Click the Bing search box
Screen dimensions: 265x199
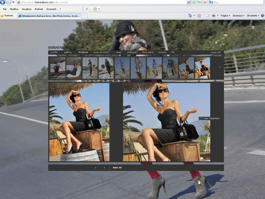tap(236, 2)
